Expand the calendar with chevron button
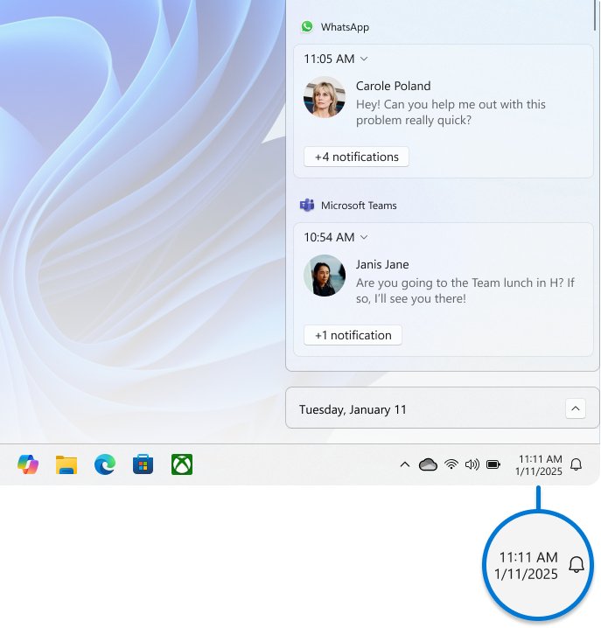The width and height of the screenshot is (601, 628). point(576,408)
